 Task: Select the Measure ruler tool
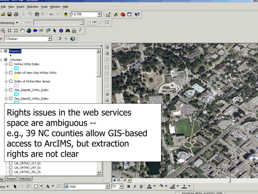pyautogui.click(x=74, y=31)
